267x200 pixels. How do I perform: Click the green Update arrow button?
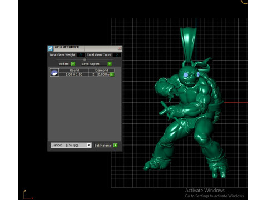coord(73,64)
